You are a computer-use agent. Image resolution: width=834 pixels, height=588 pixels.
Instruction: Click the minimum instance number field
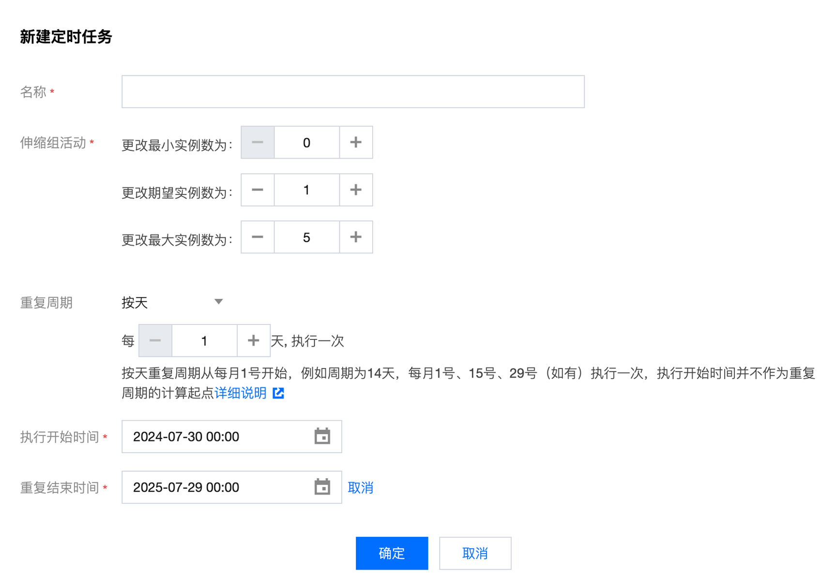tap(306, 142)
